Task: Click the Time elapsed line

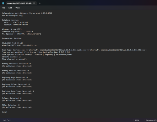Action: click(x=15, y=59)
